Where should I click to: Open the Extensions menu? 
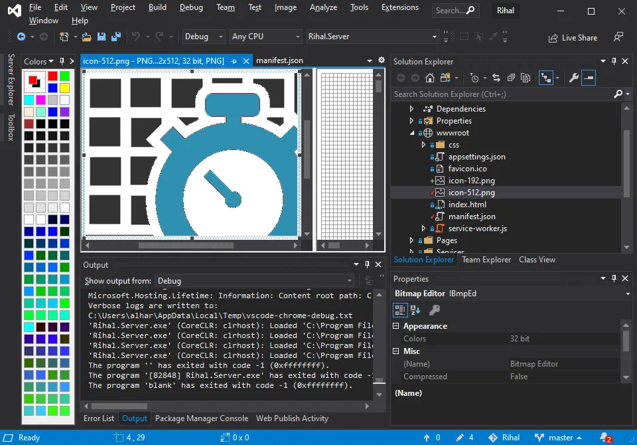399,7
